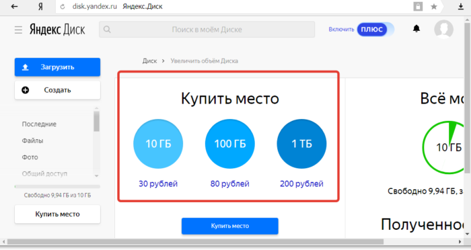This screenshot has width=471, height=250.
Task: Click the blue Купить место button
Action: point(230,226)
